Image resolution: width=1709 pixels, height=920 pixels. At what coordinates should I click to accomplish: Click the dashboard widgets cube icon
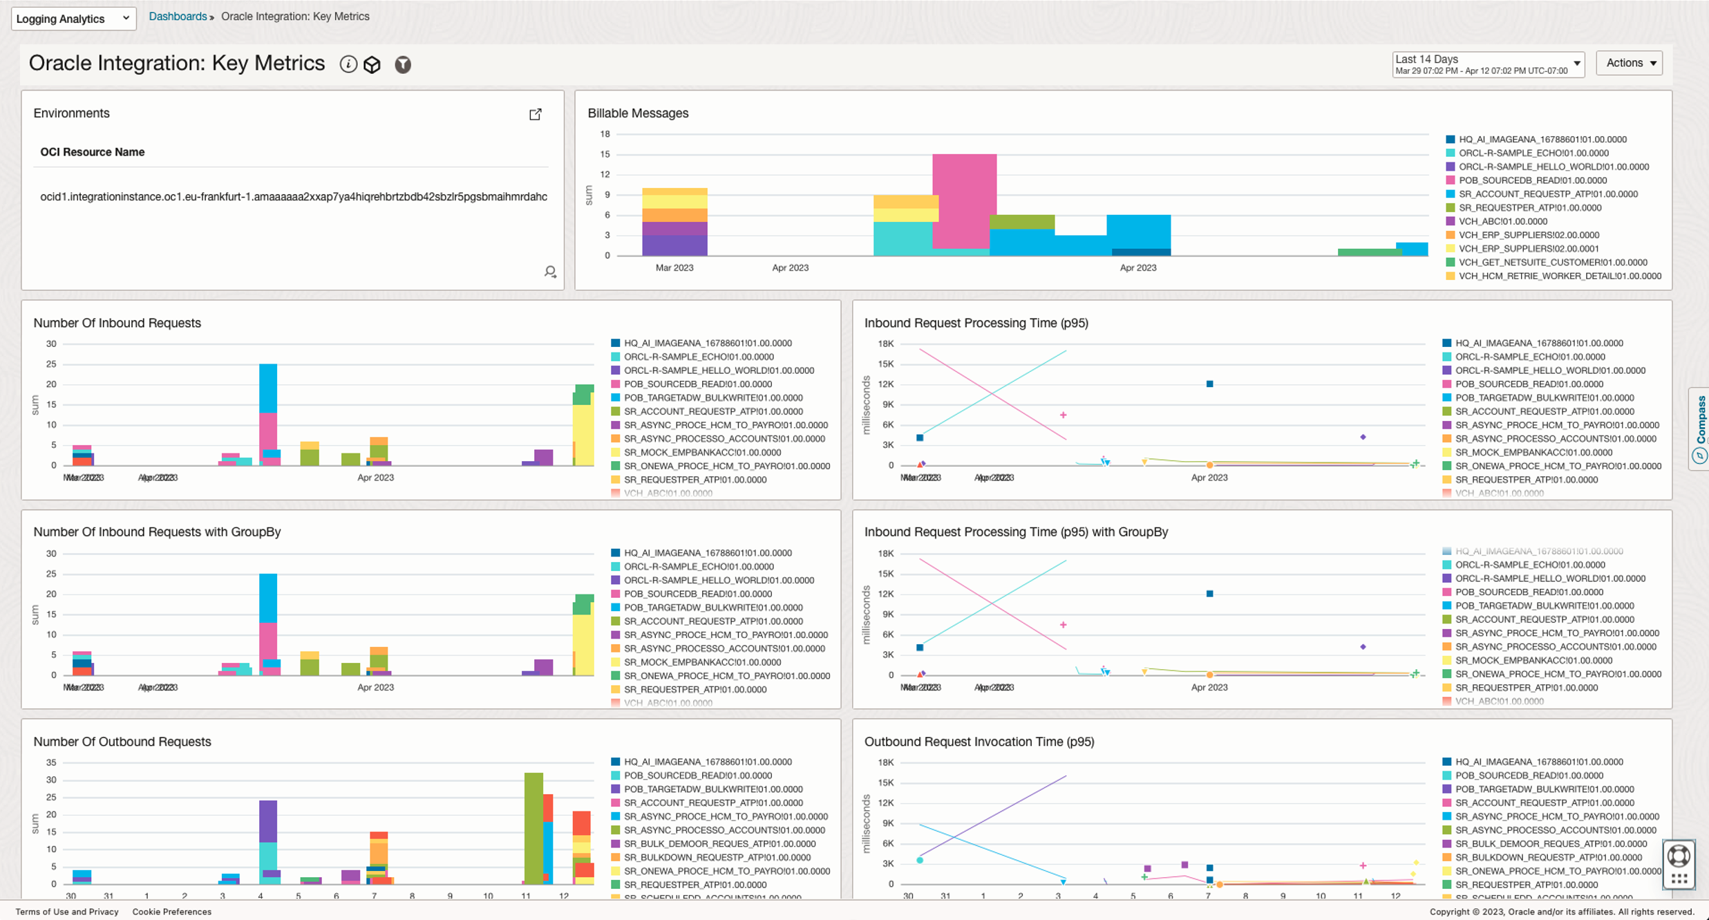[372, 64]
